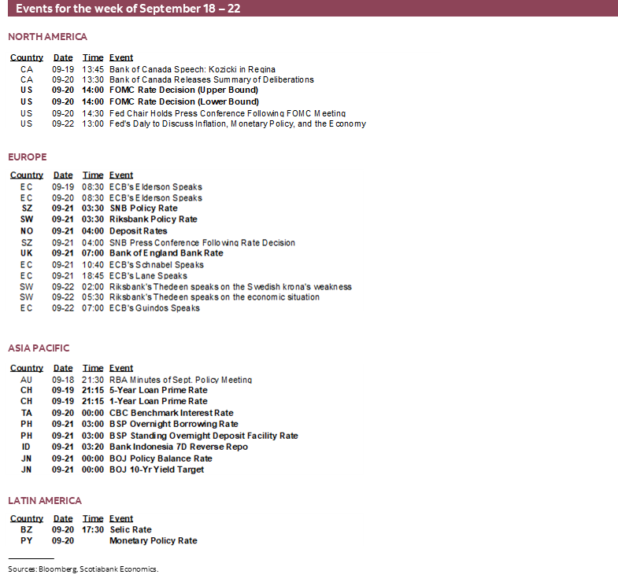Click RBA Minutes of Sept. Policy Meeting
This screenshot has height=578, width=618.
[181, 380]
